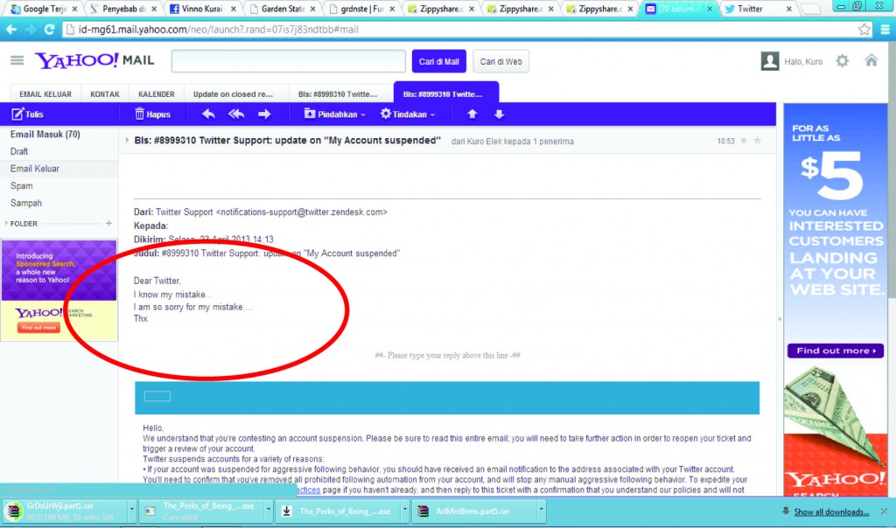Click the Yahoo! Mail logo
Screen dimensions: 896x528
pos(94,60)
